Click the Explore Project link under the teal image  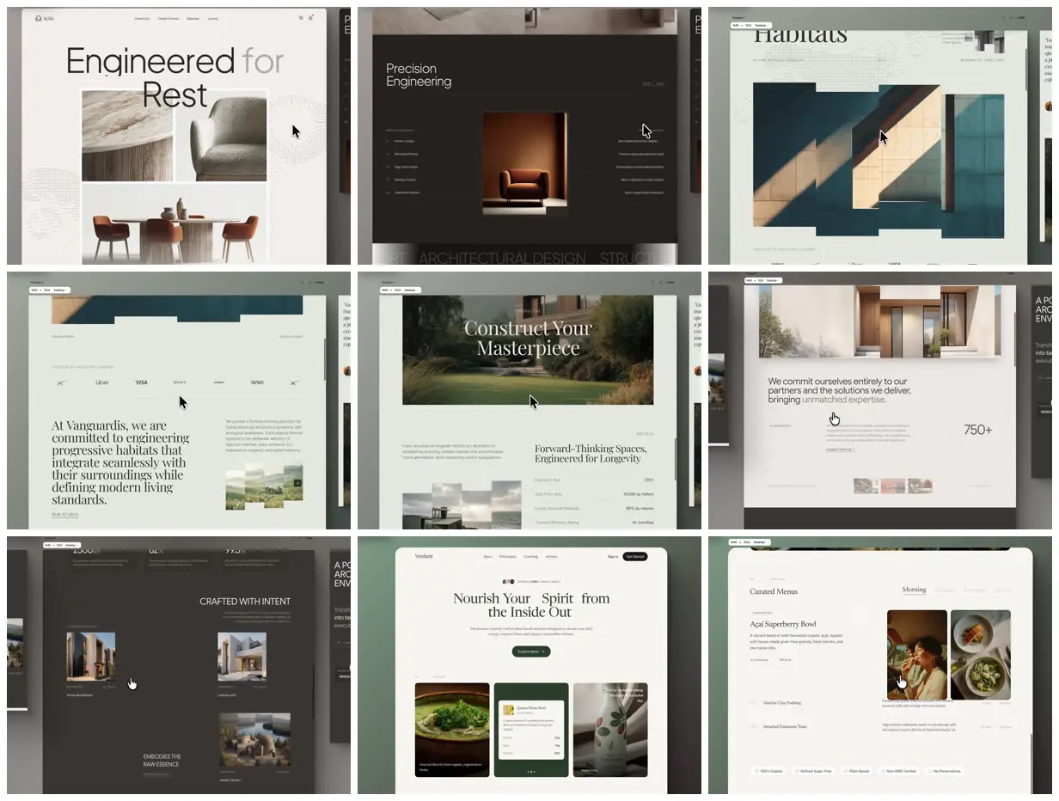[x=291, y=336]
